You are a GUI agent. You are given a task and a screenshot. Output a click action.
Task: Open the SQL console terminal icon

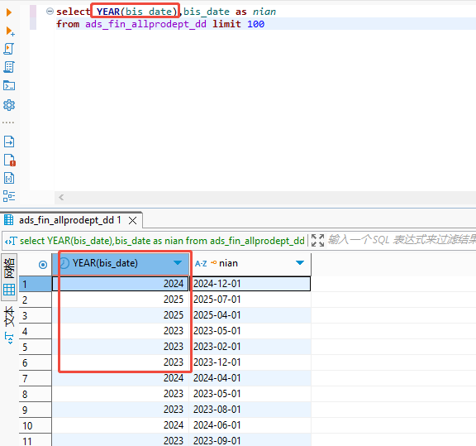click(x=9, y=86)
